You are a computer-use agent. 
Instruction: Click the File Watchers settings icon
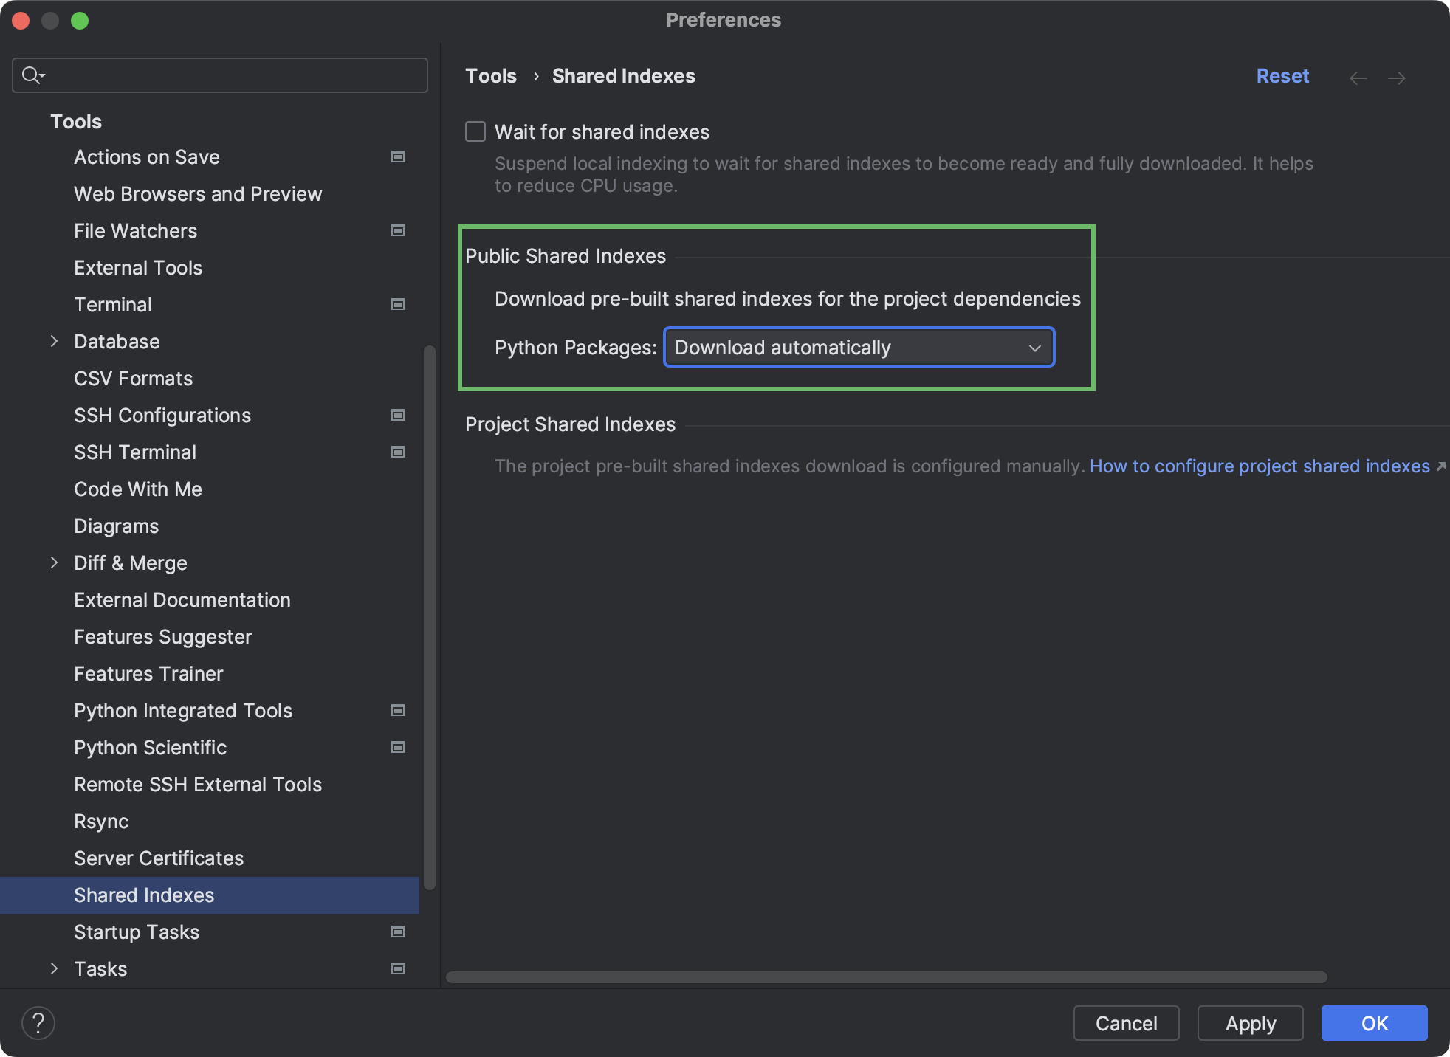399,230
